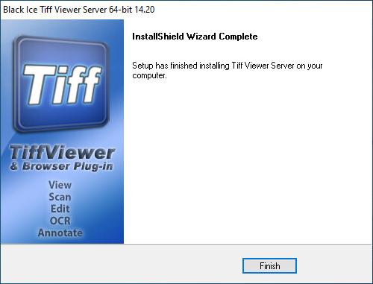Click the word 'Wizard' in the heading
373x284 pixels.
[201, 37]
